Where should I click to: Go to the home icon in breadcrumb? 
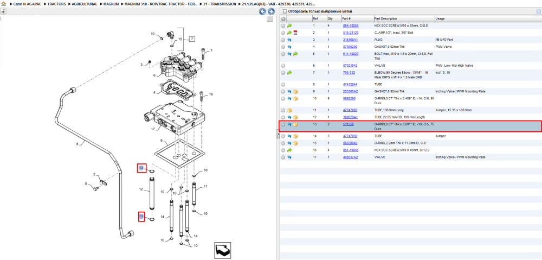[3, 4]
